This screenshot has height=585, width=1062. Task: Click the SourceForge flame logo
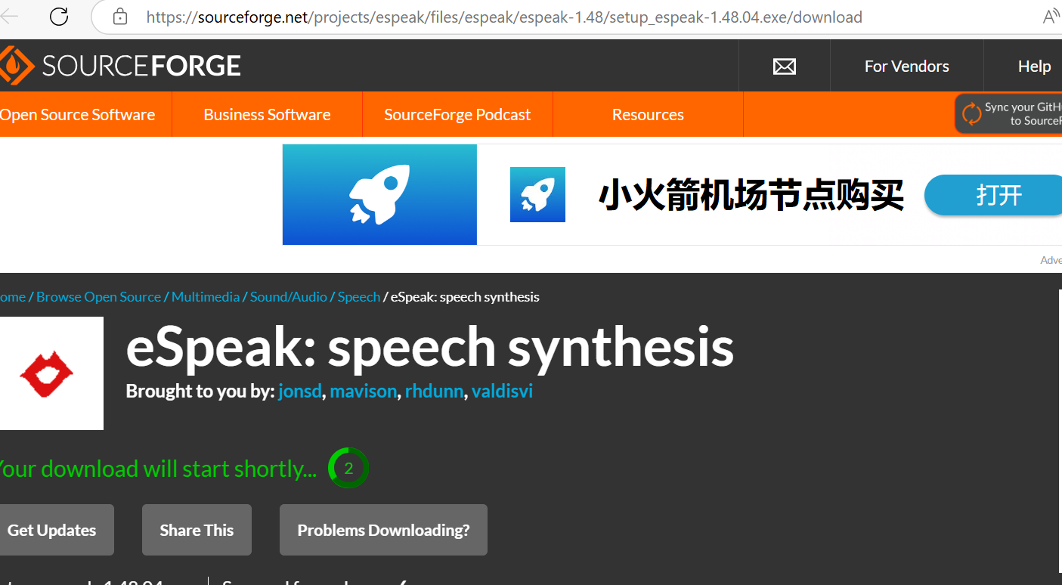tap(15, 67)
